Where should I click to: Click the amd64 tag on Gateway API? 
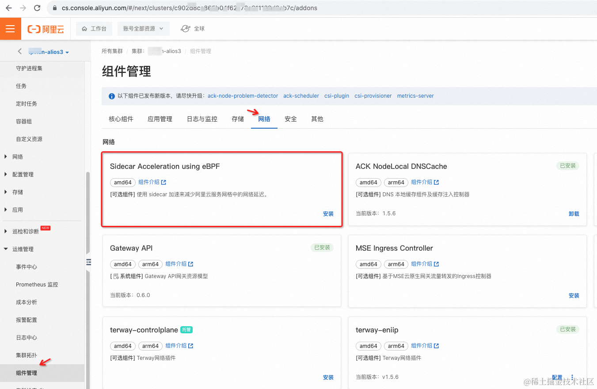(x=123, y=264)
